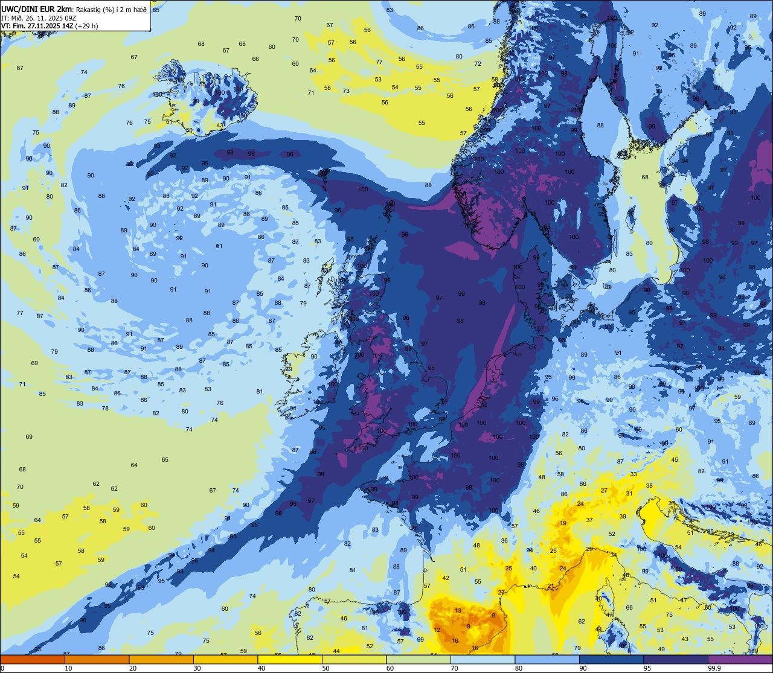This screenshot has height=673, width=773.
Task: Click the humidity value "29" on the map
Action: pyautogui.click(x=589, y=549)
